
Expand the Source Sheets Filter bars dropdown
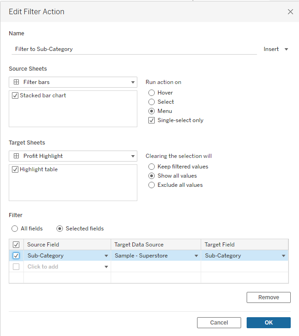coord(133,82)
